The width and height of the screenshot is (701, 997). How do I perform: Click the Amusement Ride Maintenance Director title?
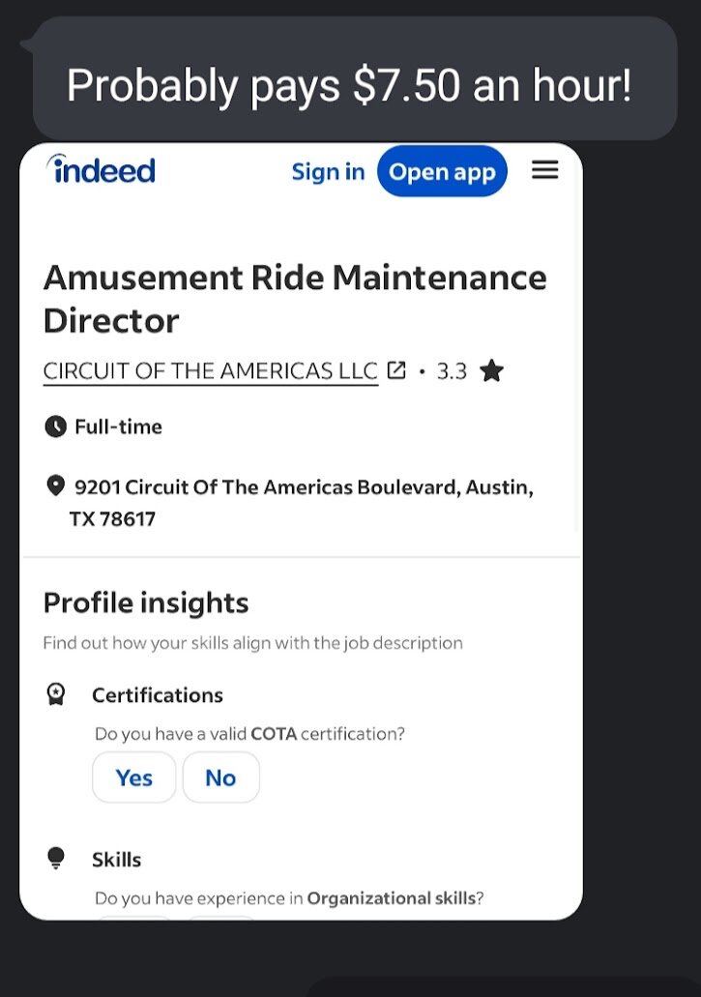(295, 299)
